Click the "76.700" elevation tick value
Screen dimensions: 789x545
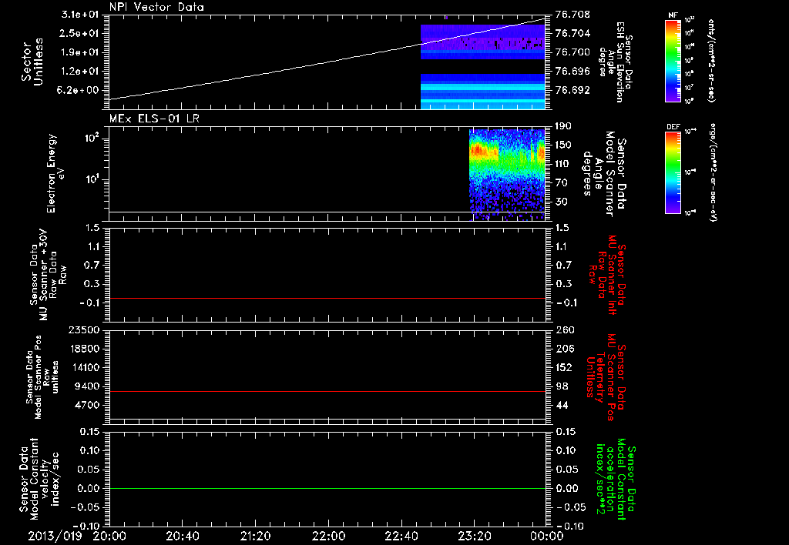(572, 52)
